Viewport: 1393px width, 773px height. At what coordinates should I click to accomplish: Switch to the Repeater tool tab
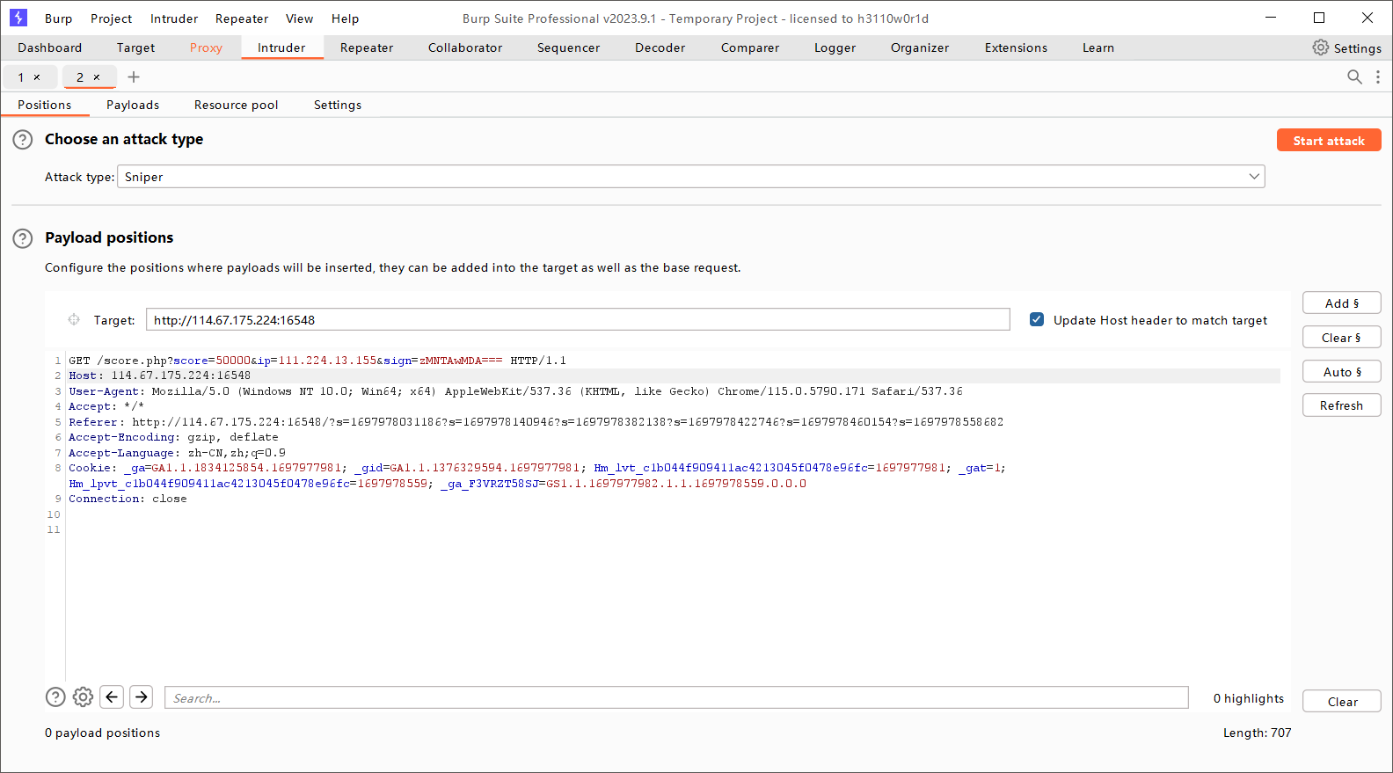[x=367, y=47]
